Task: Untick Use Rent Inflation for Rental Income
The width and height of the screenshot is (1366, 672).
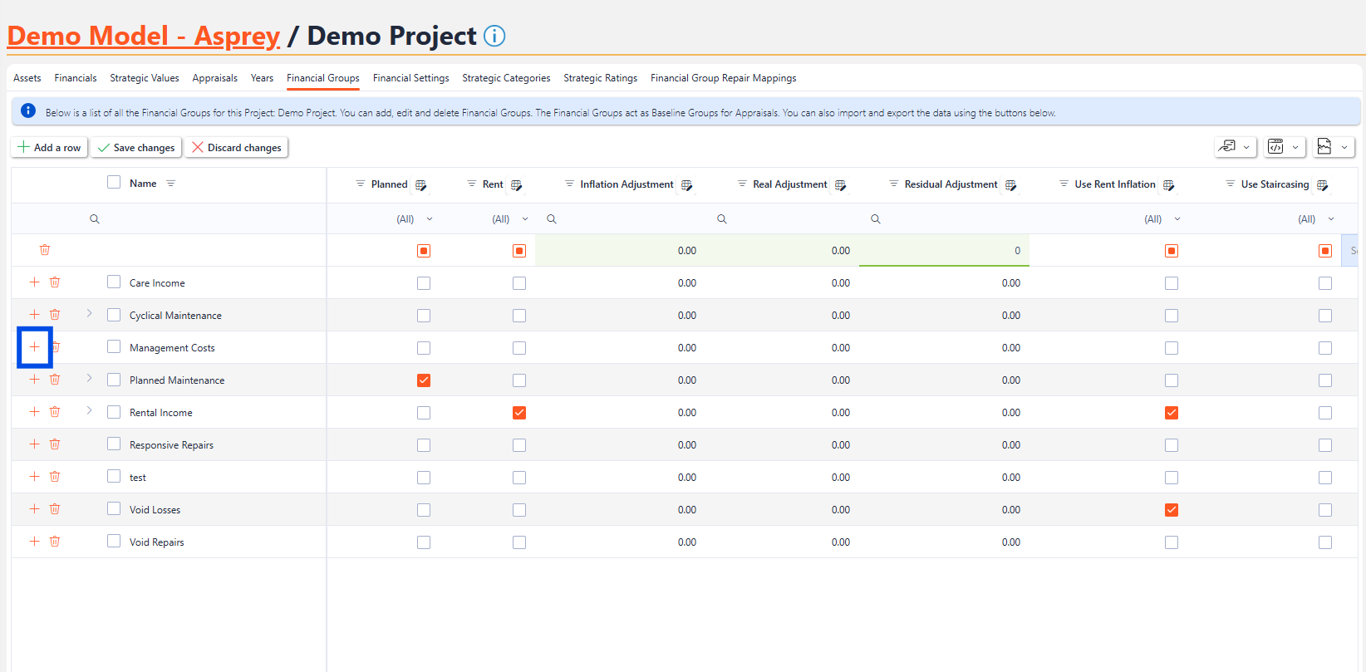Action: [1172, 413]
